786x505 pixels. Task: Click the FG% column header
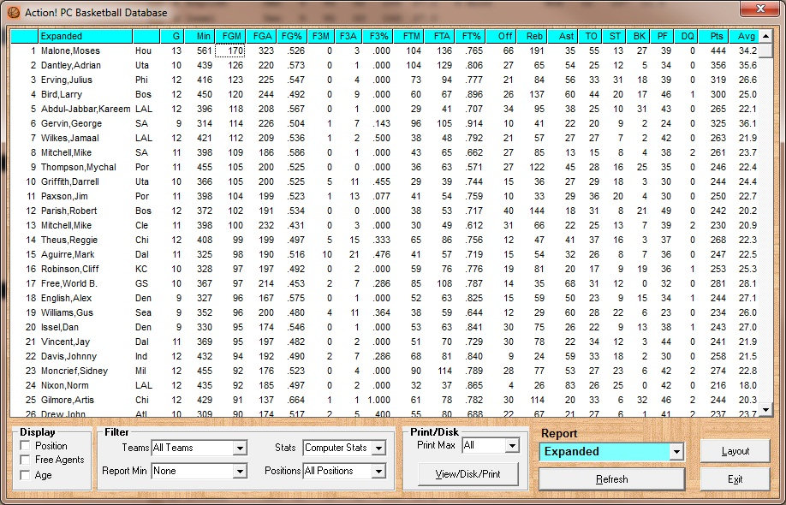pos(290,36)
